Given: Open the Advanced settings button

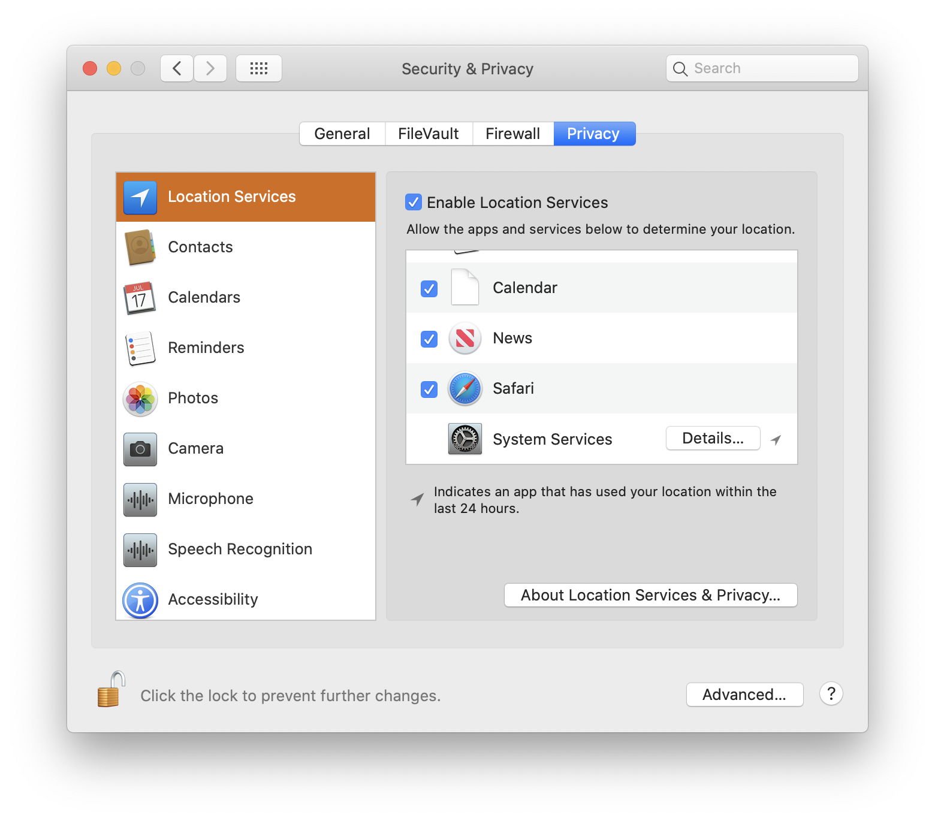Looking at the screenshot, I should coord(744,695).
